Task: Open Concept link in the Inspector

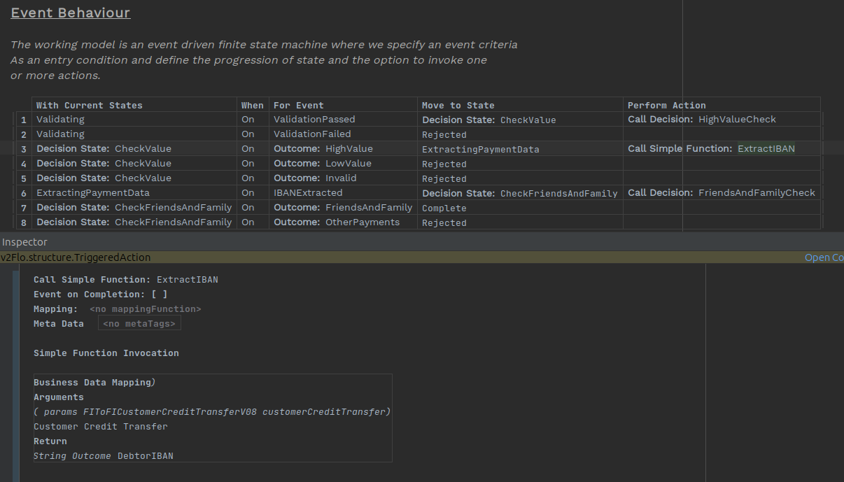Action: click(x=823, y=257)
